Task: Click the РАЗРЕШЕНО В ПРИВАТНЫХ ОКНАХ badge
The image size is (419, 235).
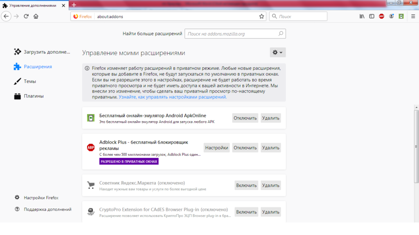Action: [129, 162]
